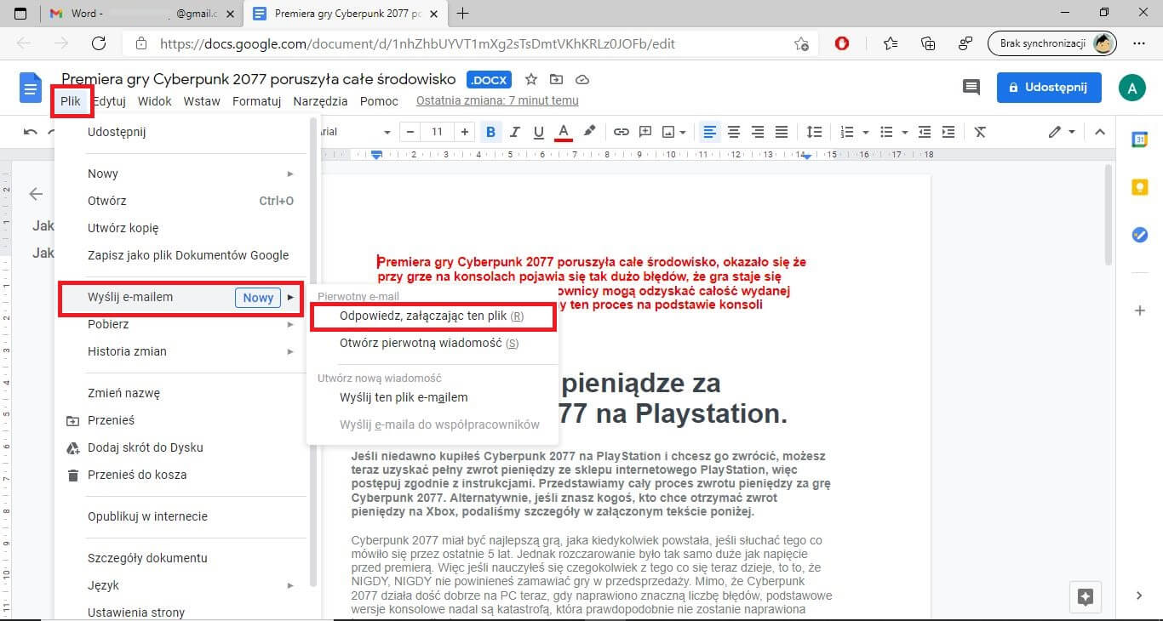This screenshot has height=621, width=1163.
Task: Open the Google Docs home icon
Action: (x=31, y=88)
